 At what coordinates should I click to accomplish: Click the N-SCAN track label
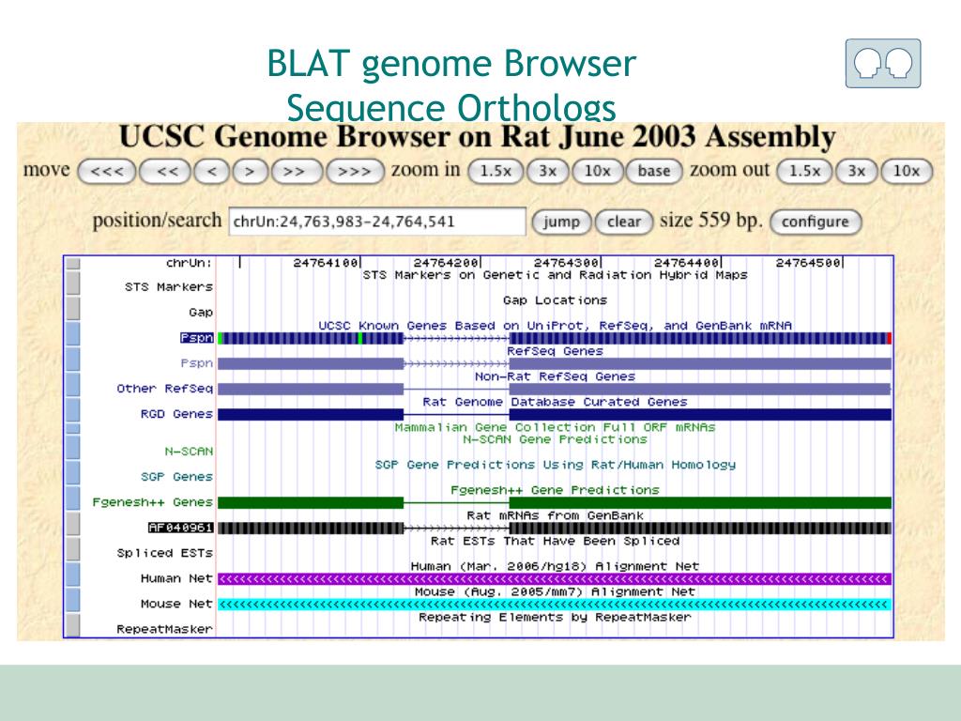tap(189, 452)
